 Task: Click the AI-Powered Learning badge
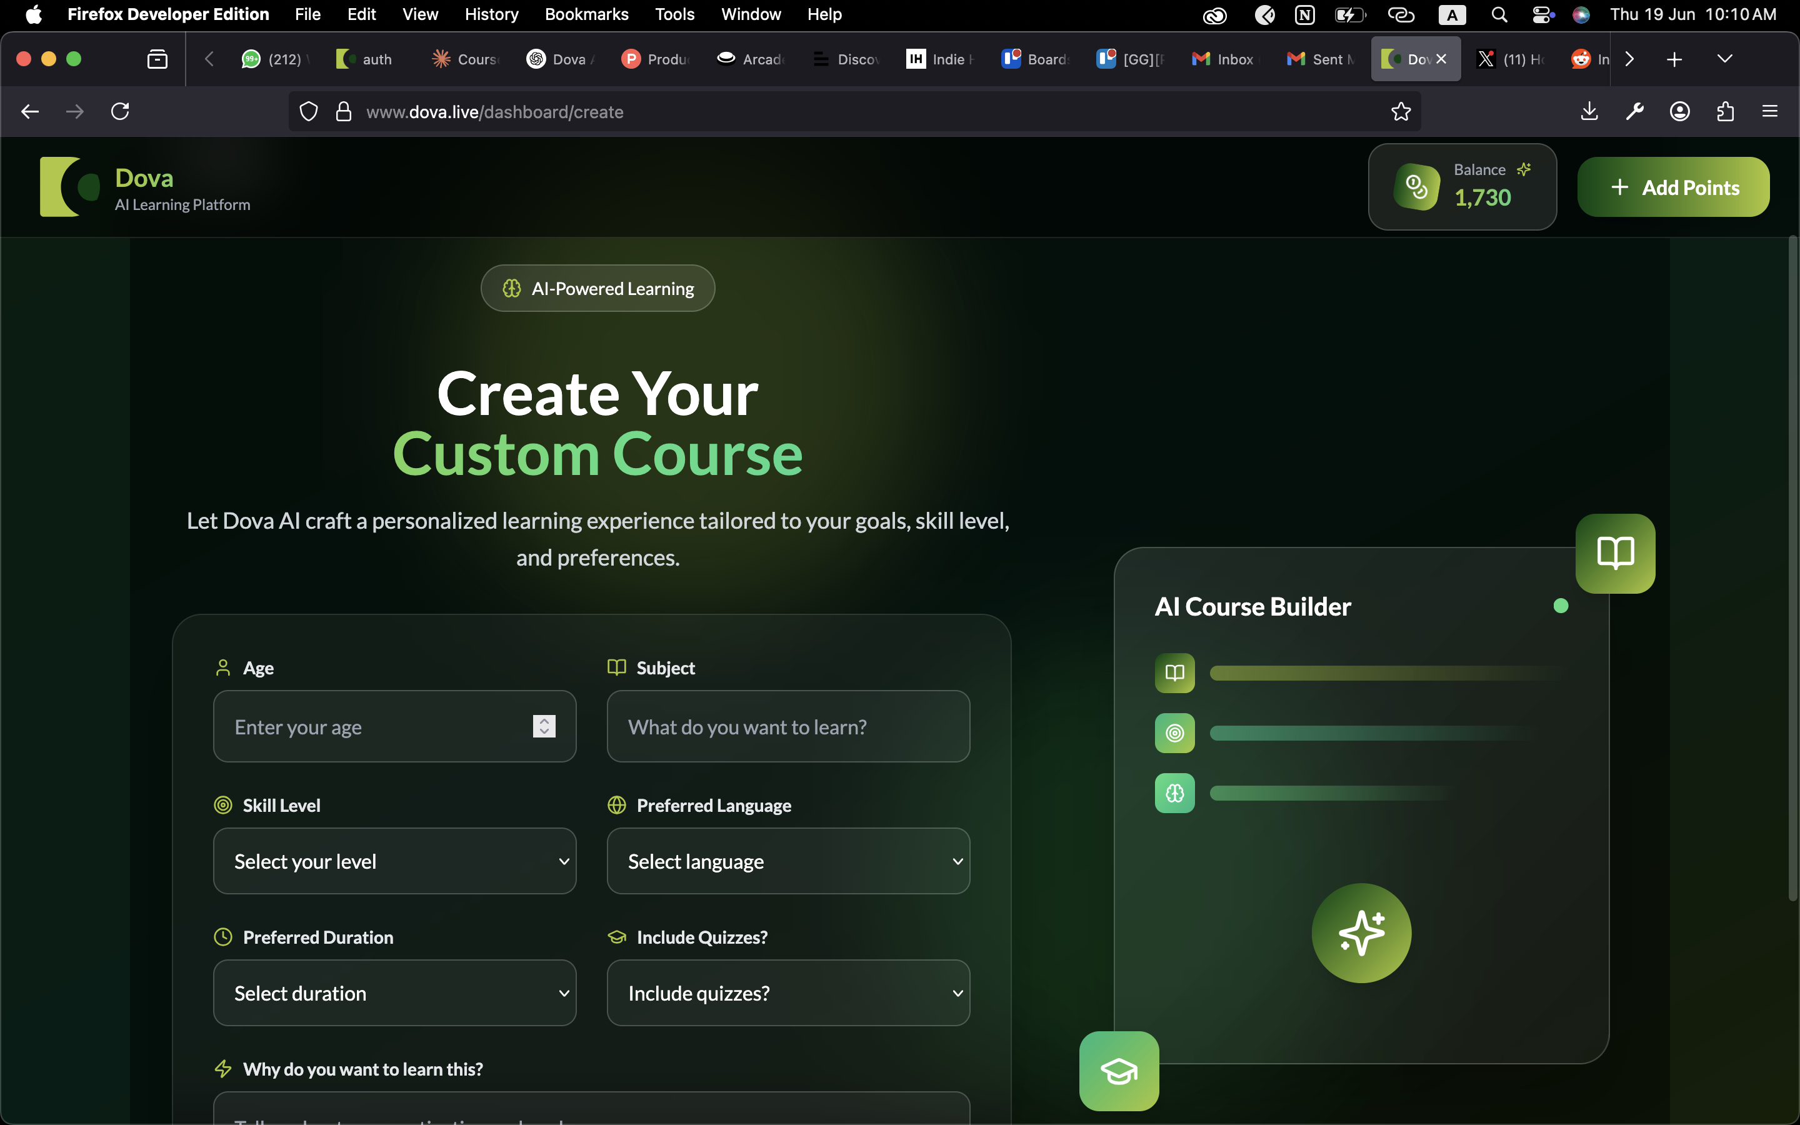(597, 288)
